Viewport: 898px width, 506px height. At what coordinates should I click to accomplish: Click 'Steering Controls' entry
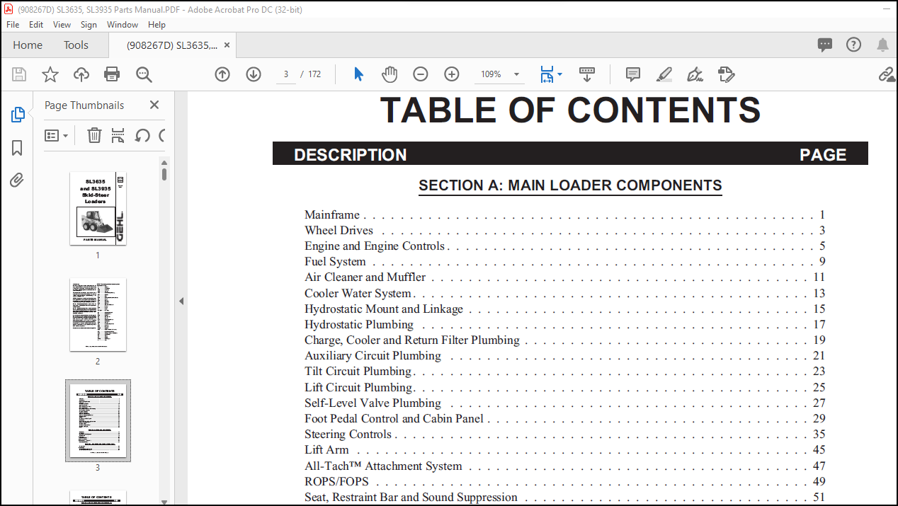348,434
